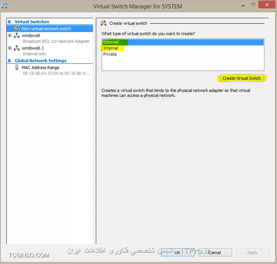Select the windows8 virtual switch
The image size is (277, 264).
click(31, 36)
